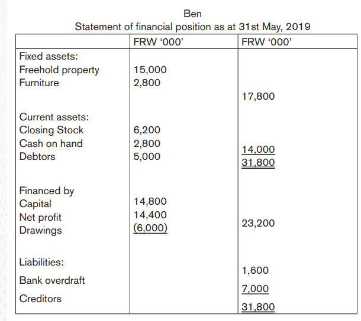Image resolution: width=361 pixels, height=321 pixels.
Task: Click the Net profit amount 14,400
Action: click(150, 215)
